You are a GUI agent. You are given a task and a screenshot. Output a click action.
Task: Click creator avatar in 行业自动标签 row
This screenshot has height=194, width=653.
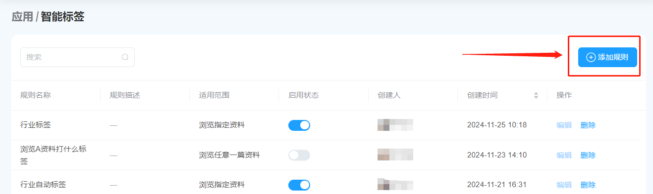click(395, 185)
